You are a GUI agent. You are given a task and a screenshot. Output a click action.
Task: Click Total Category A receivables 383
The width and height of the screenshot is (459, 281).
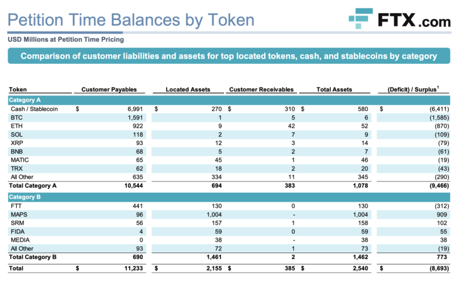coord(290,186)
